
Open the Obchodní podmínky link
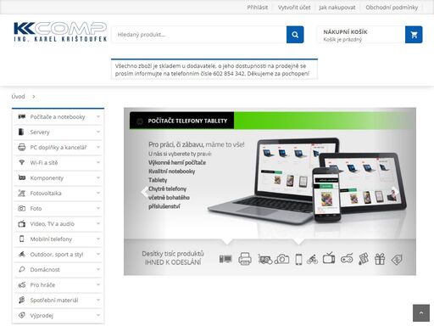tap(392, 8)
